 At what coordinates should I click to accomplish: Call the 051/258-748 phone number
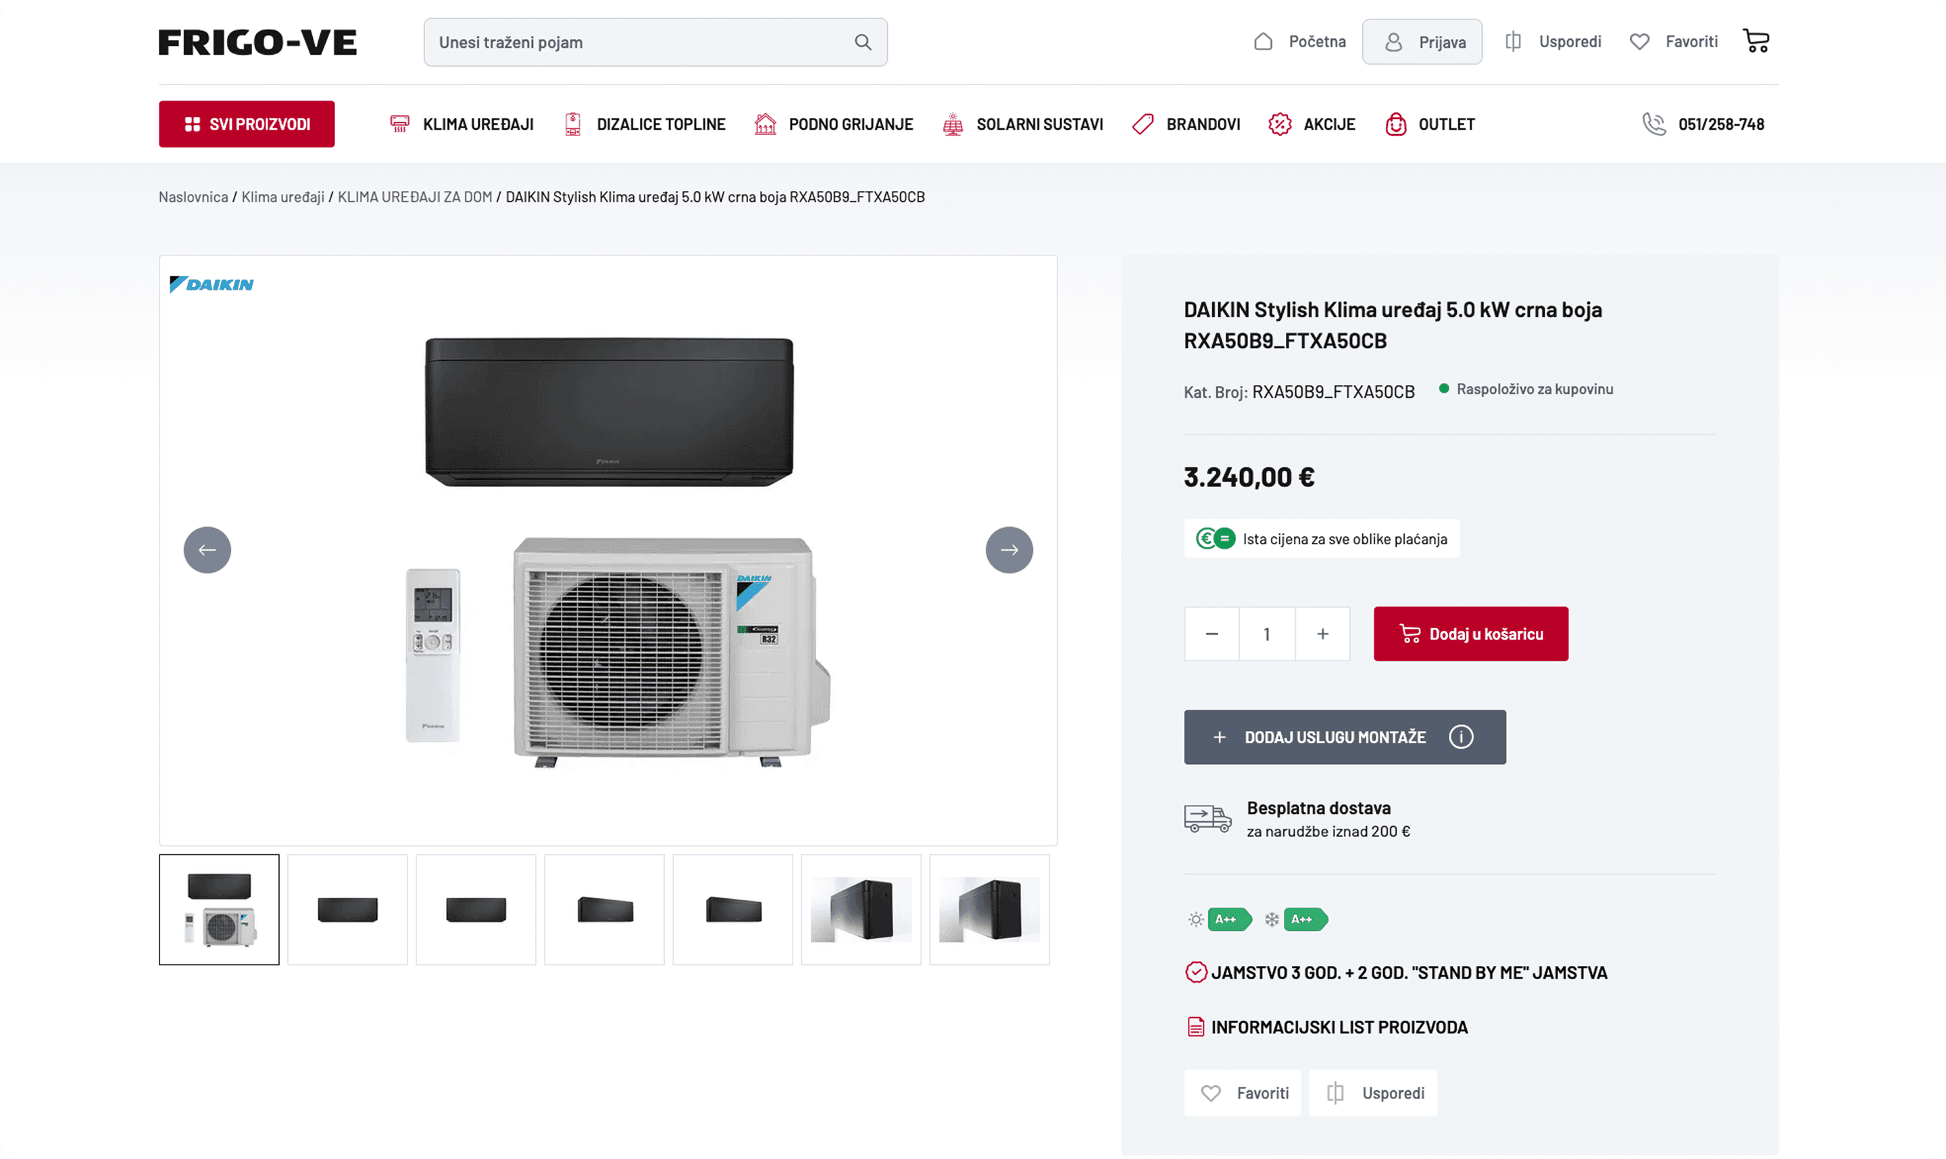point(1721,124)
